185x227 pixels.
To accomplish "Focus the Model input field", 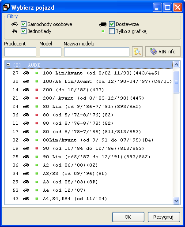I will click(50, 52).
